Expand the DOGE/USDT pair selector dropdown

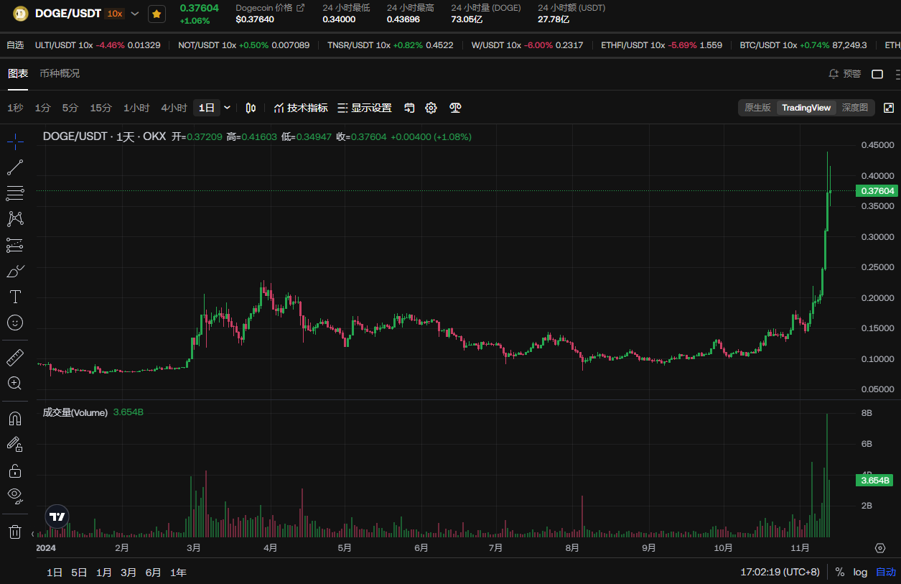tap(135, 14)
